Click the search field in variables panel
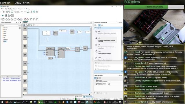 (x=10, y=25)
